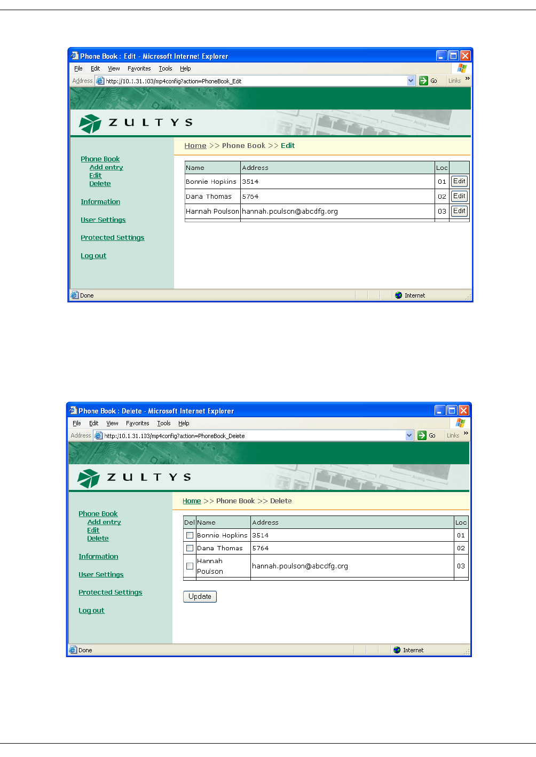Minimize the Phone Book Edit window
This screenshot has width=536, height=757.
pyautogui.click(x=442, y=56)
